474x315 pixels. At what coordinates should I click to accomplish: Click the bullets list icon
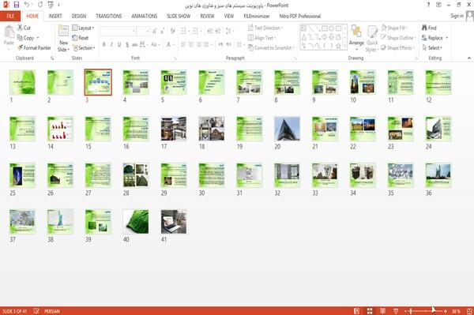[x=183, y=31]
